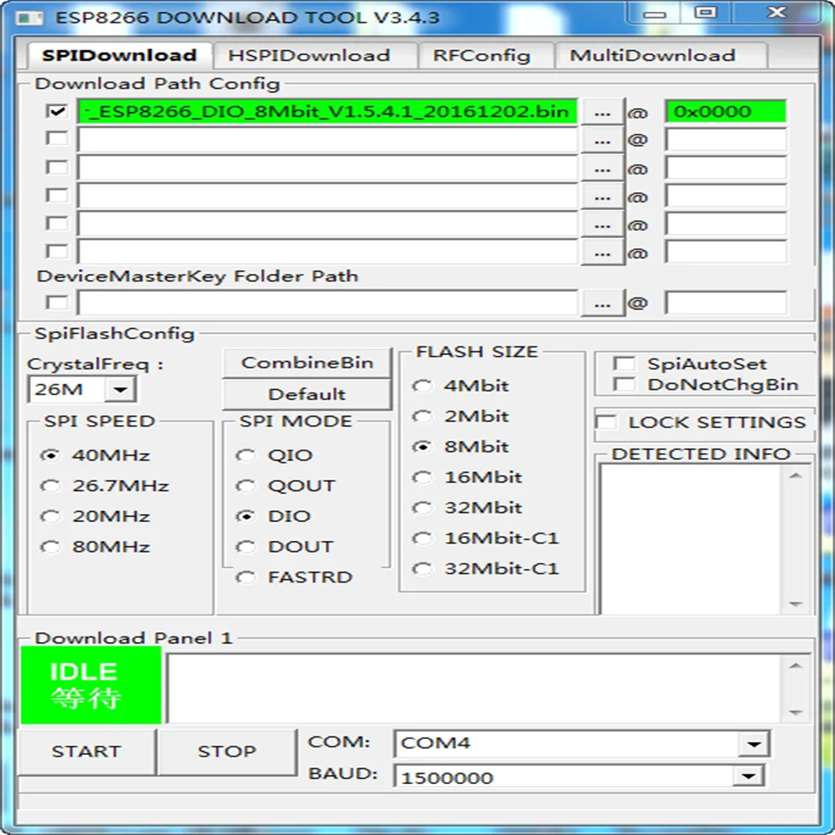The width and height of the screenshot is (835, 835).
Task: Click DETECTED INFO scrollbar up arrow
Action: pyautogui.click(x=796, y=476)
